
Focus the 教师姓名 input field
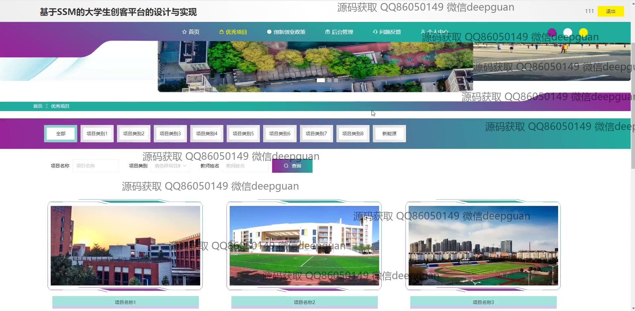click(x=245, y=166)
